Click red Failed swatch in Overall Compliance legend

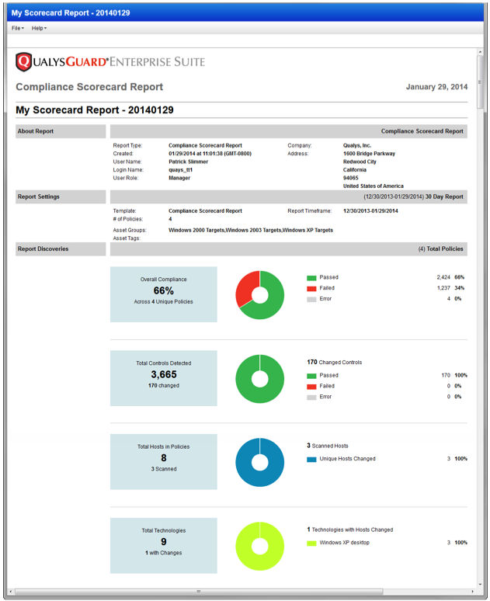[311, 288]
